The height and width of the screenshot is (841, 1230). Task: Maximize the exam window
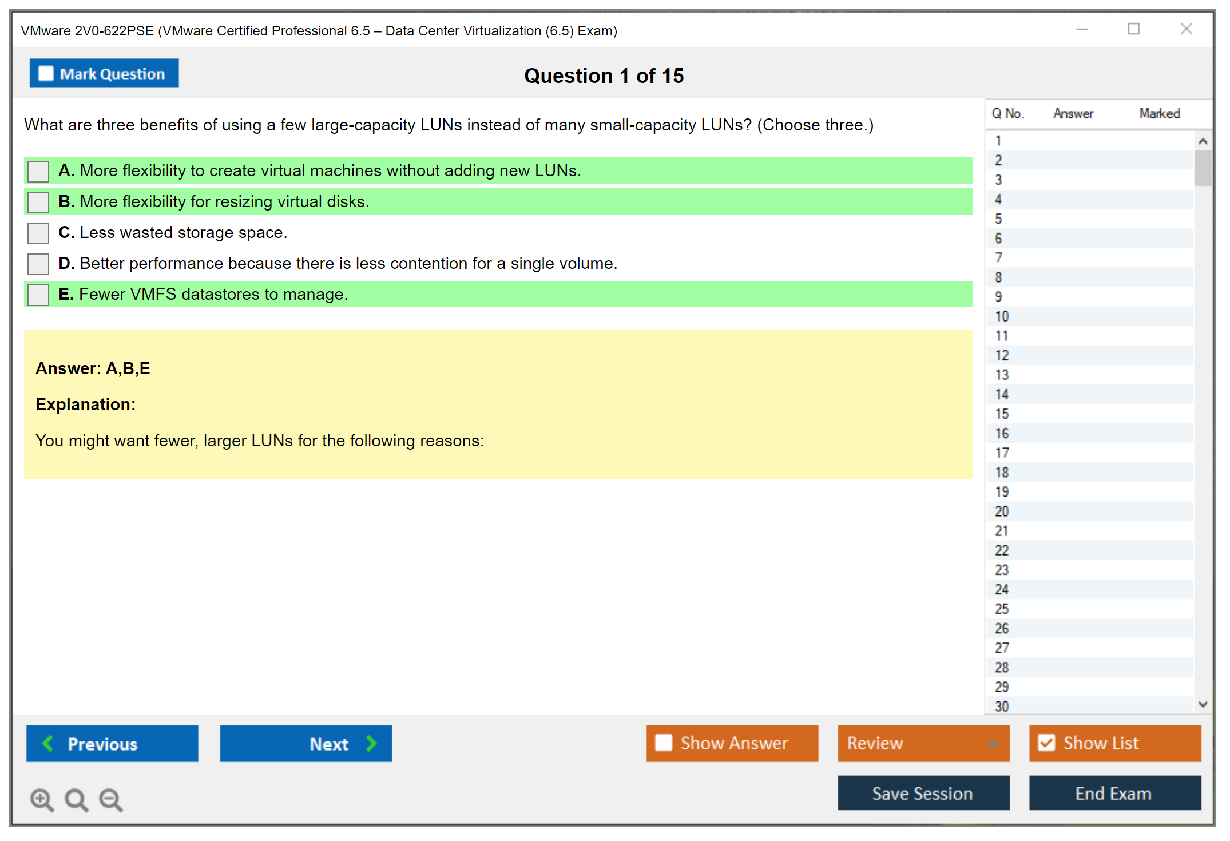1133,29
